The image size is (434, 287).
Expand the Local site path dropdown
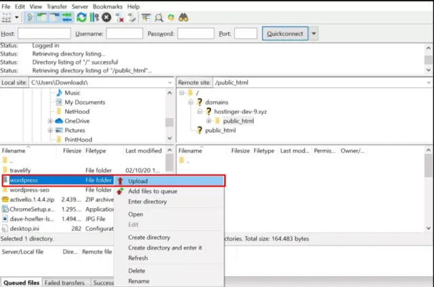pyautogui.click(x=169, y=82)
